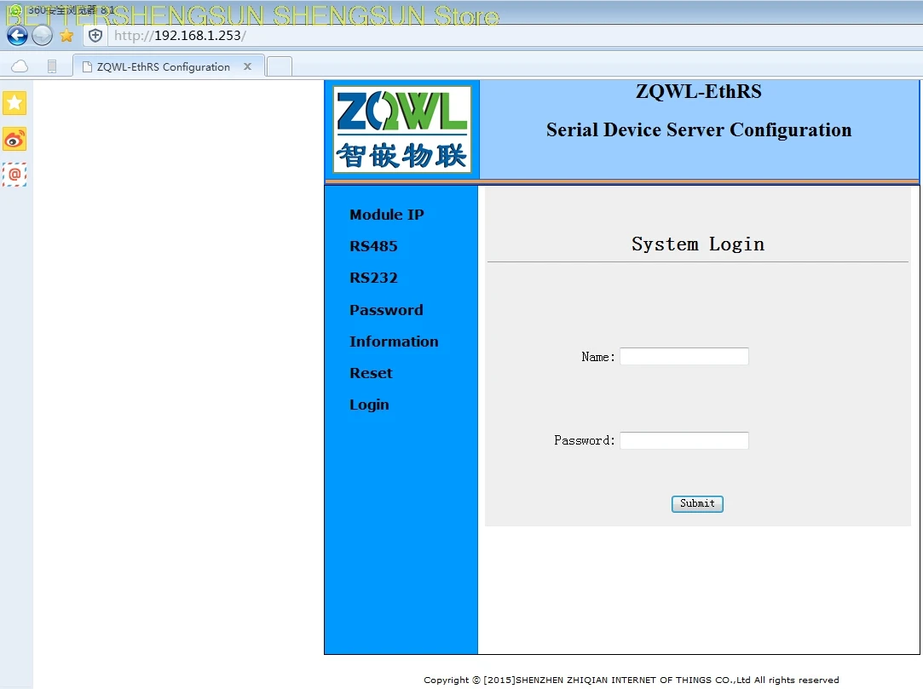Click the Reset link in the sidebar

point(371,373)
